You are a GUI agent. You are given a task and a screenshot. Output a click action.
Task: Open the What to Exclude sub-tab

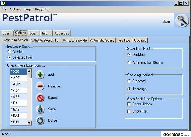tap(75, 40)
